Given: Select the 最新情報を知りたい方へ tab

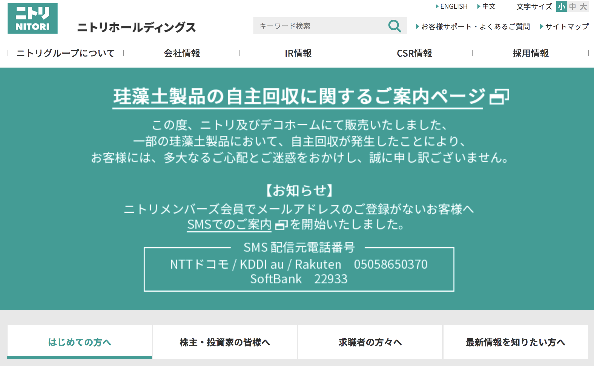Looking at the screenshot, I should coord(516,342).
